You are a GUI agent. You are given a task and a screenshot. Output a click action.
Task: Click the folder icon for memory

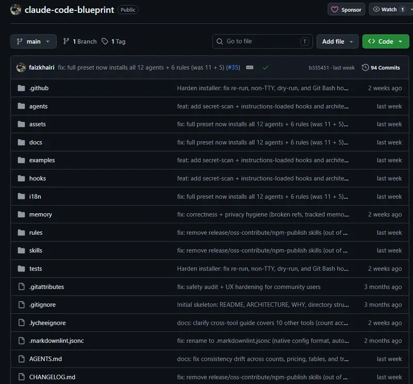(x=21, y=214)
